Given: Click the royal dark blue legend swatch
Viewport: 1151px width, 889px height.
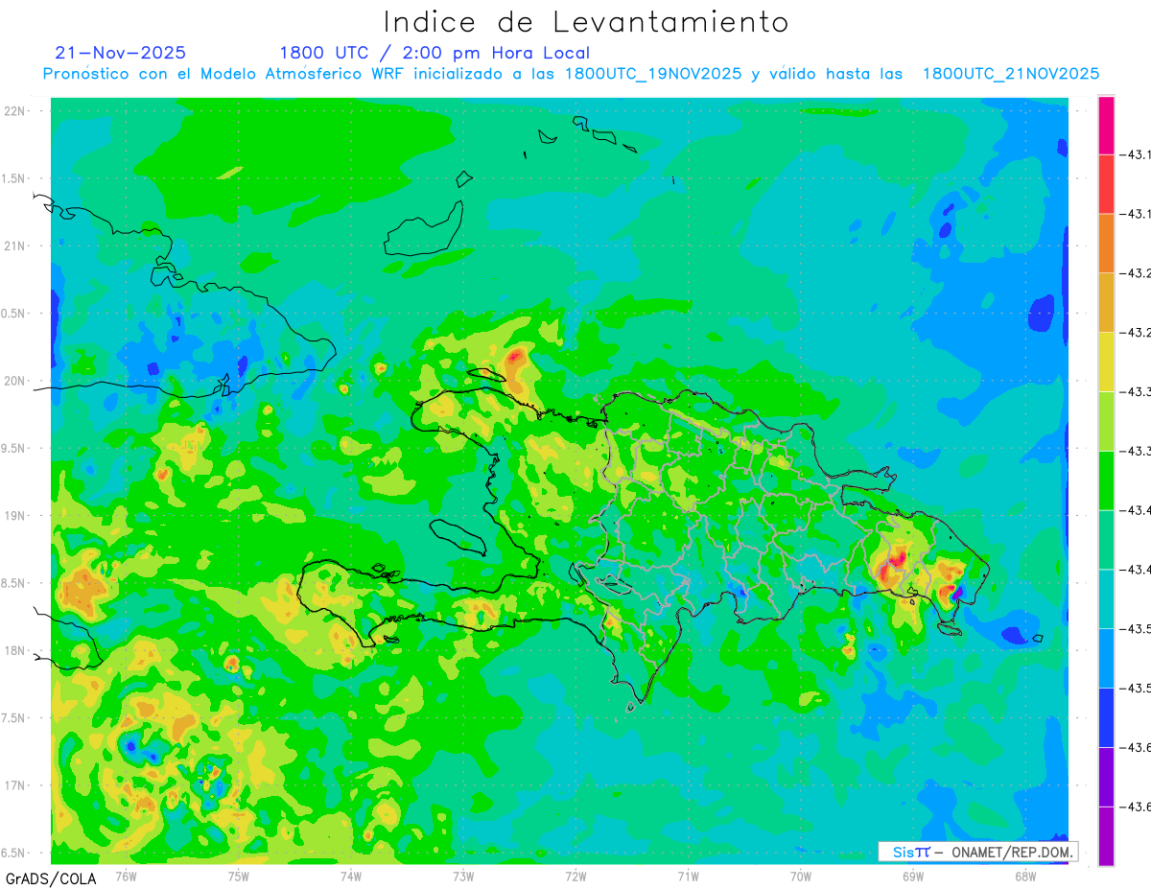Looking at the screenshot, I should 1106,718.
